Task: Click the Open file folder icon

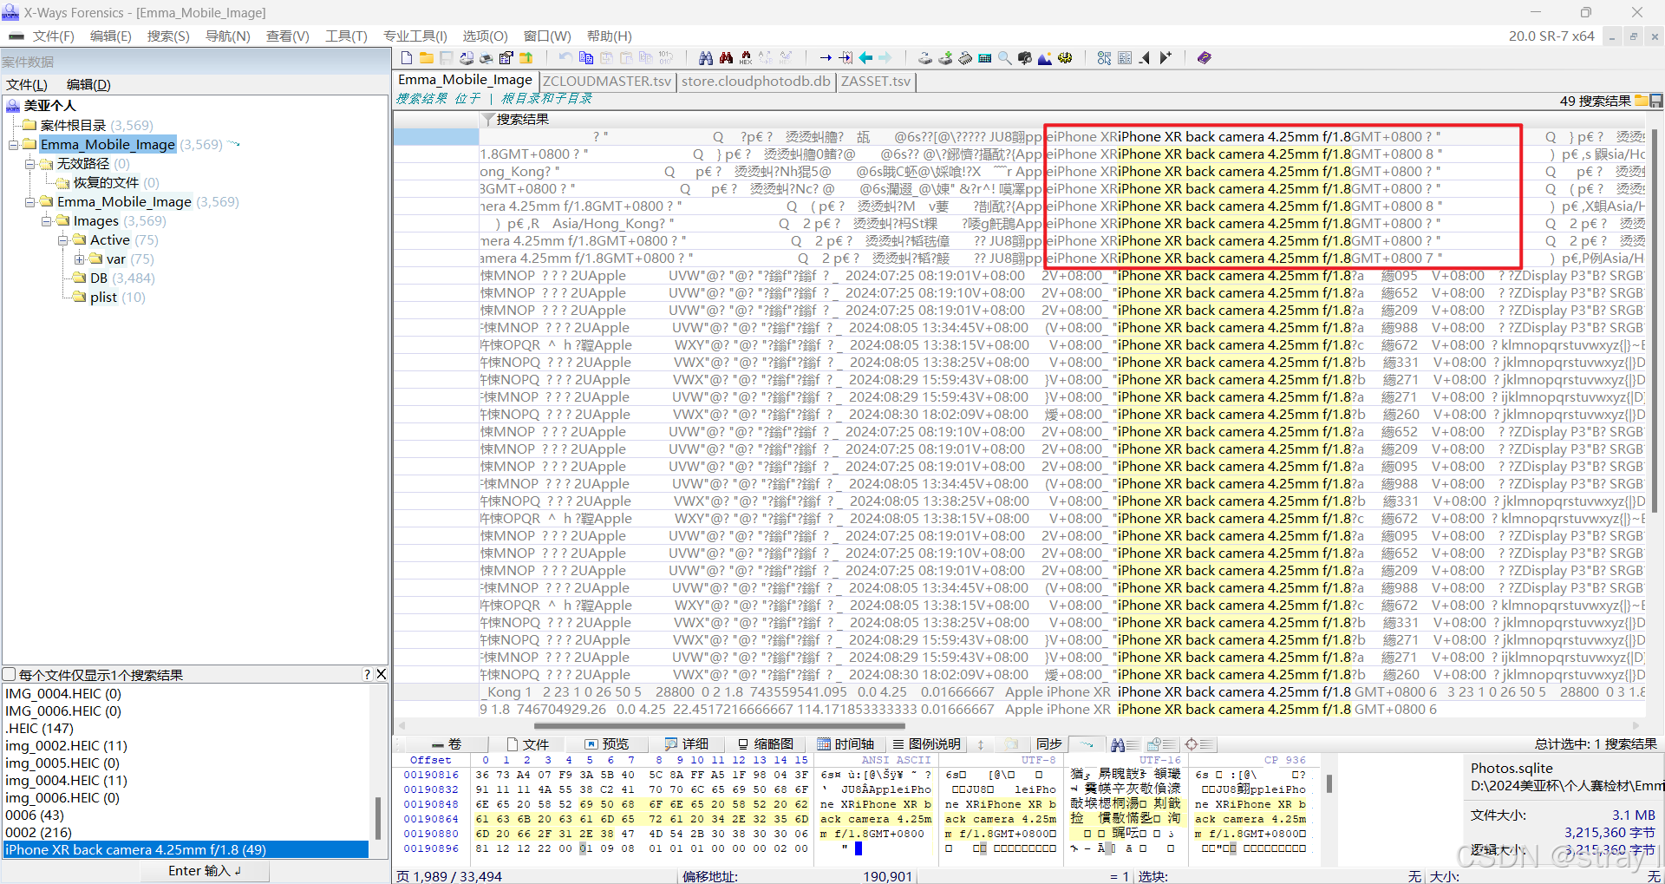Action: tap(426, 58)
